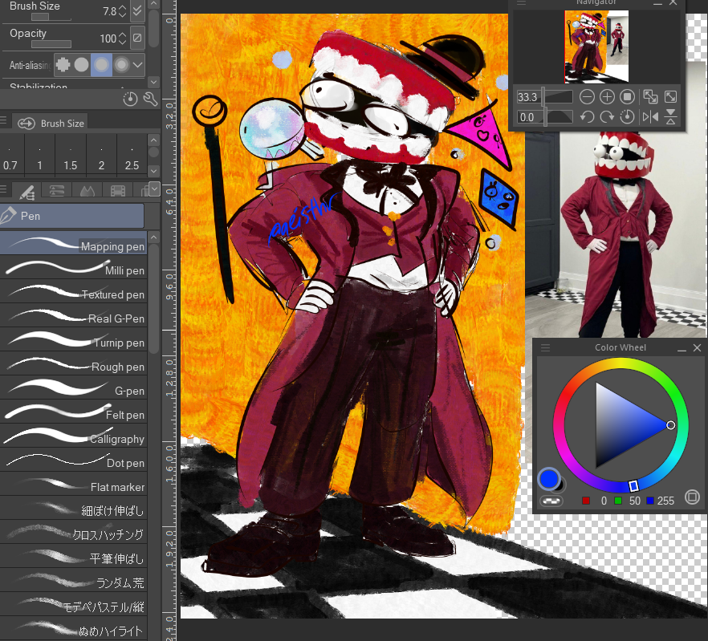708x641 pixels.
Task: Select the Felt pen sub tool
Action: click(x=74, y=412)
